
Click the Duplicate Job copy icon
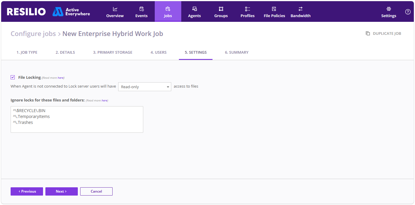pos(368,33)
